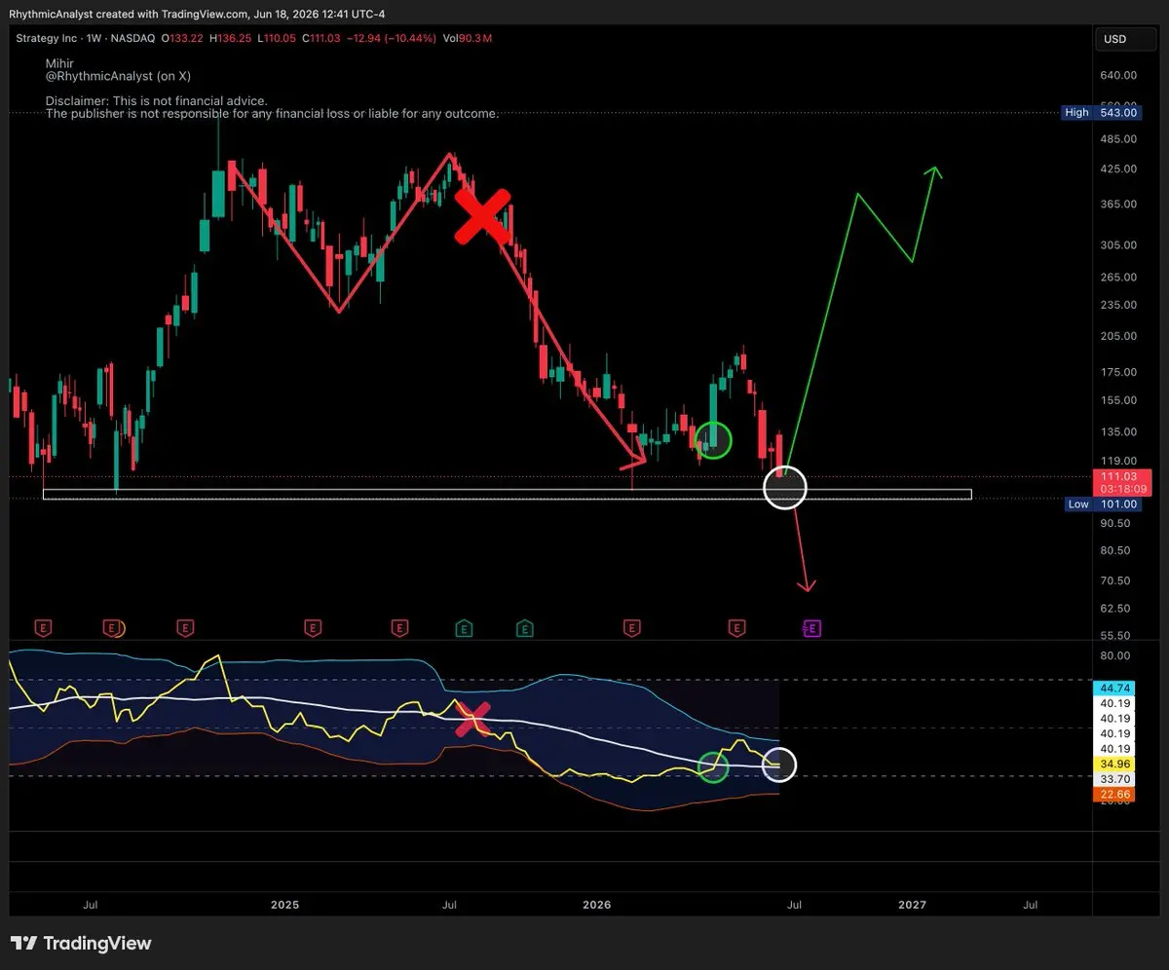Click the TradingView logo at bottom
This screenshot has height=970, width=1169.
pos(81,943)
